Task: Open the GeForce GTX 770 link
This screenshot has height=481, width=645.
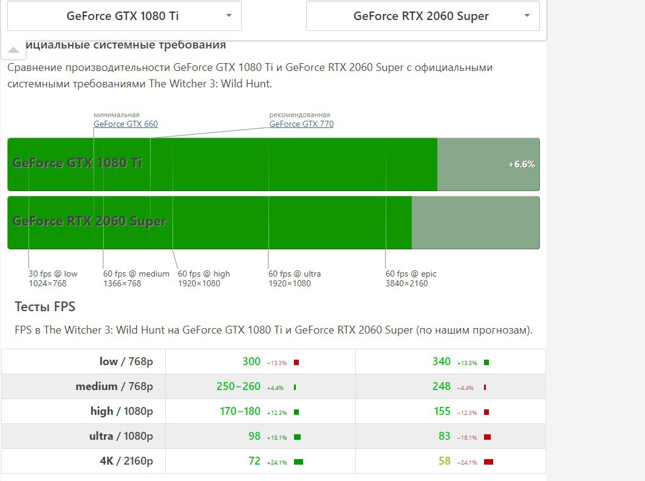Action: (x=301, y=124)
